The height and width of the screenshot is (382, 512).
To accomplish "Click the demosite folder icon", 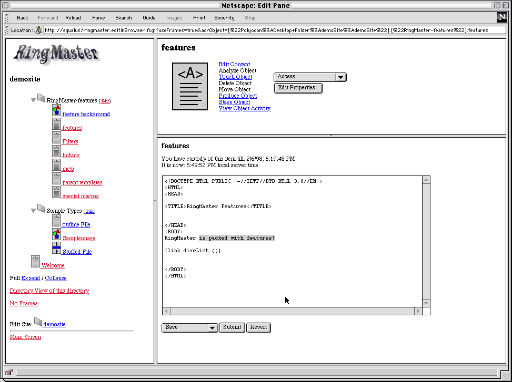I will click(38, 321).
